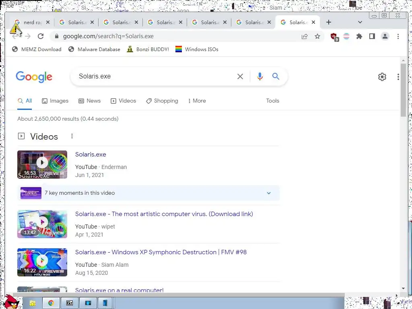Screen dimensions: 412x309
Task: Open MEMZ Download bookmark
Action: pyautogui.click(x=37, y=49)
